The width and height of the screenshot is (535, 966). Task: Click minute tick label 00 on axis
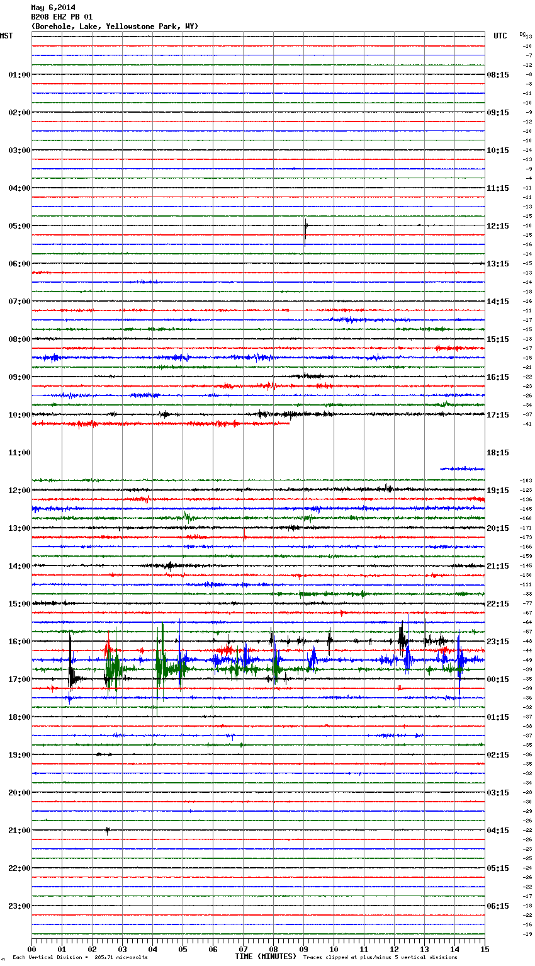[x=32, y=949]
